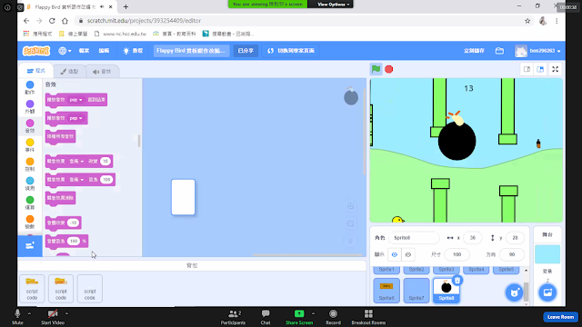This screenshot has width=582, height=327.
Task: Open Zoom View Options dropdown
Action: tap(333, 4)
